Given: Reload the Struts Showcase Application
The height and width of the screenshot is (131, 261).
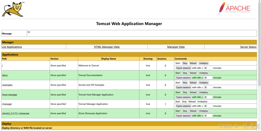Looking at the screenshot, I should tap(193, 111).
